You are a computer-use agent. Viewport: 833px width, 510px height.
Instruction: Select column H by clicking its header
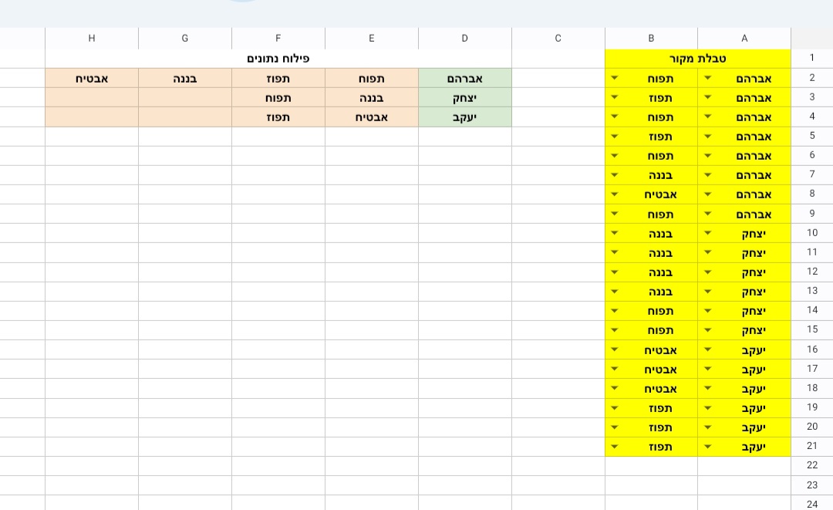coord(91,38)
